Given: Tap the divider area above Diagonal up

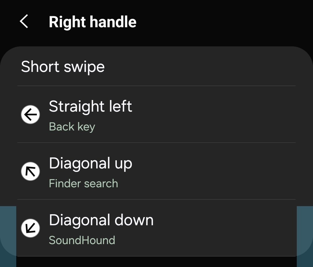Looking at the screenshot, I should pyautogui.click(x=156, y=142).
